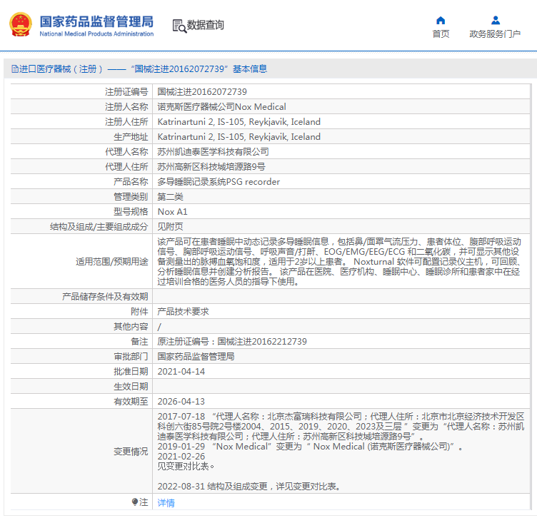Click the bullet icon beside 注
Image resolution: width=537 pixels, height=518 pixels.
tap(134, 502)
